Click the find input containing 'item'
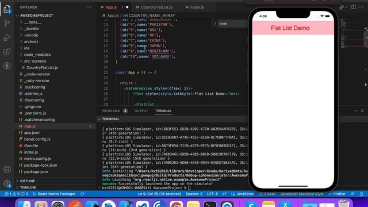Image resolution: width=368 pixels, height=207 pixels. coord(233,24)
